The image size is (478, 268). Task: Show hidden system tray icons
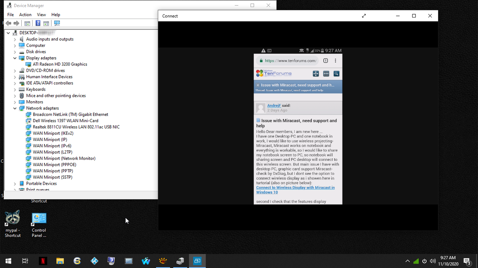pyautogui.click(x=407, y=261)
